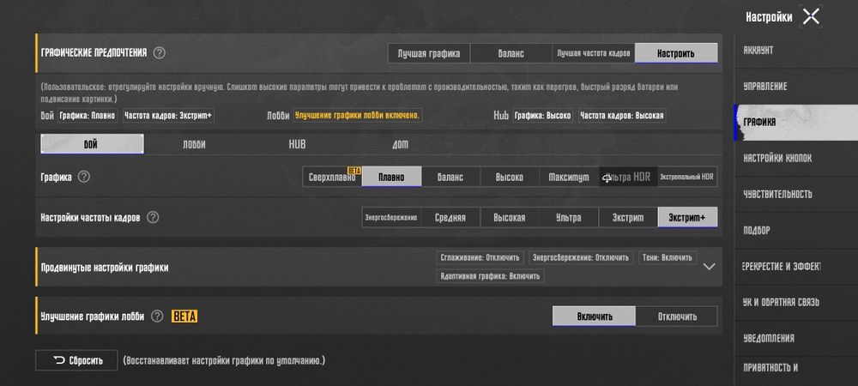
Task: Open Перекрестие и эффекты section
Action: pyautogui.click(x=796, y=266)
